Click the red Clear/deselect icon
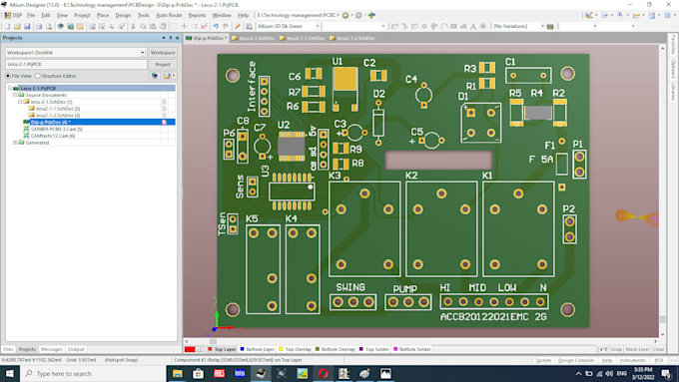This screenshot has height=382, width=679. 204,27
